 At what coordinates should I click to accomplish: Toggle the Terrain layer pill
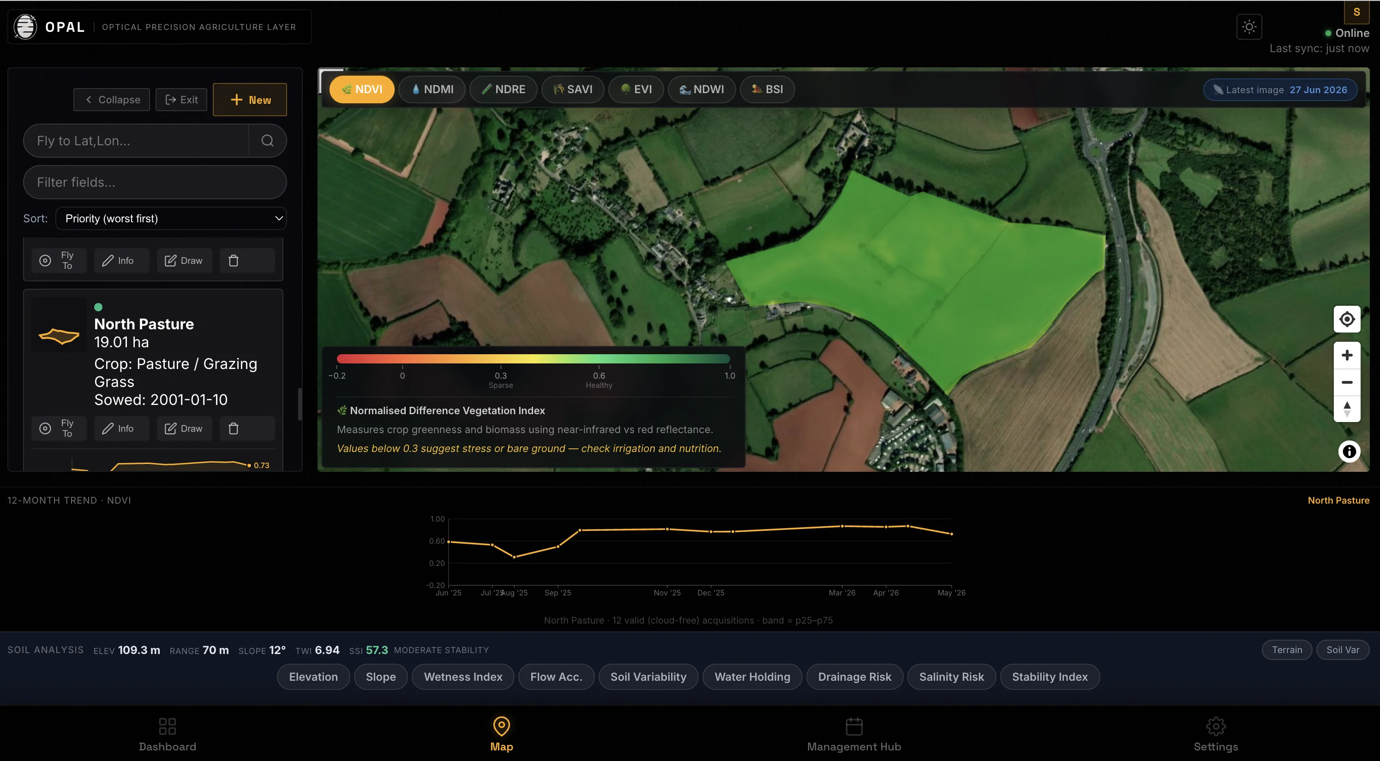[x=1287, y=650]
